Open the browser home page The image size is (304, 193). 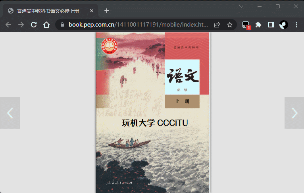coord(46,25)
